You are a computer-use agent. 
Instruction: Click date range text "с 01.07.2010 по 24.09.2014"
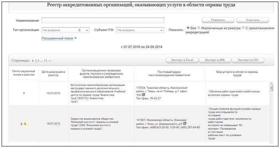click(x=142, y=47)
